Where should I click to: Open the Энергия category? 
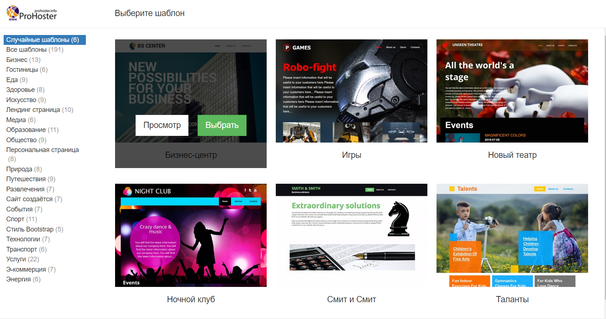tap(23, 279)
